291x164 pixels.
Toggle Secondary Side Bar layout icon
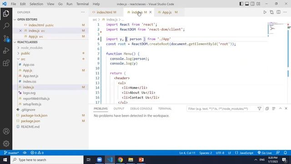pos(253,4)
